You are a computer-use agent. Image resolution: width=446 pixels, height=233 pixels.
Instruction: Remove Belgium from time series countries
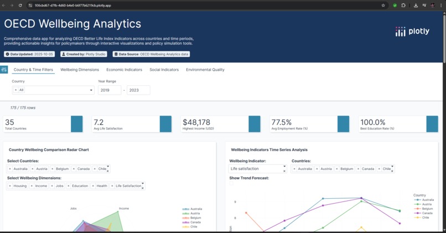point(337,169)
